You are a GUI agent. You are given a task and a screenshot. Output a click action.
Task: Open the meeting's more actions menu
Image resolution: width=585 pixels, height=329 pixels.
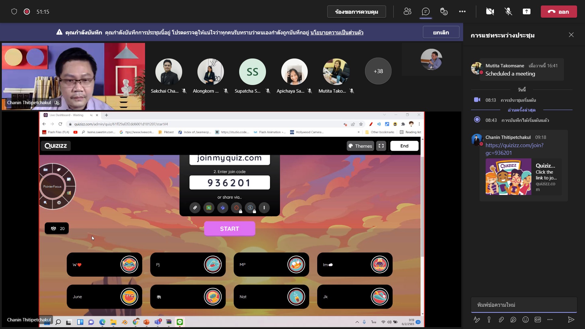click(462, 12)
